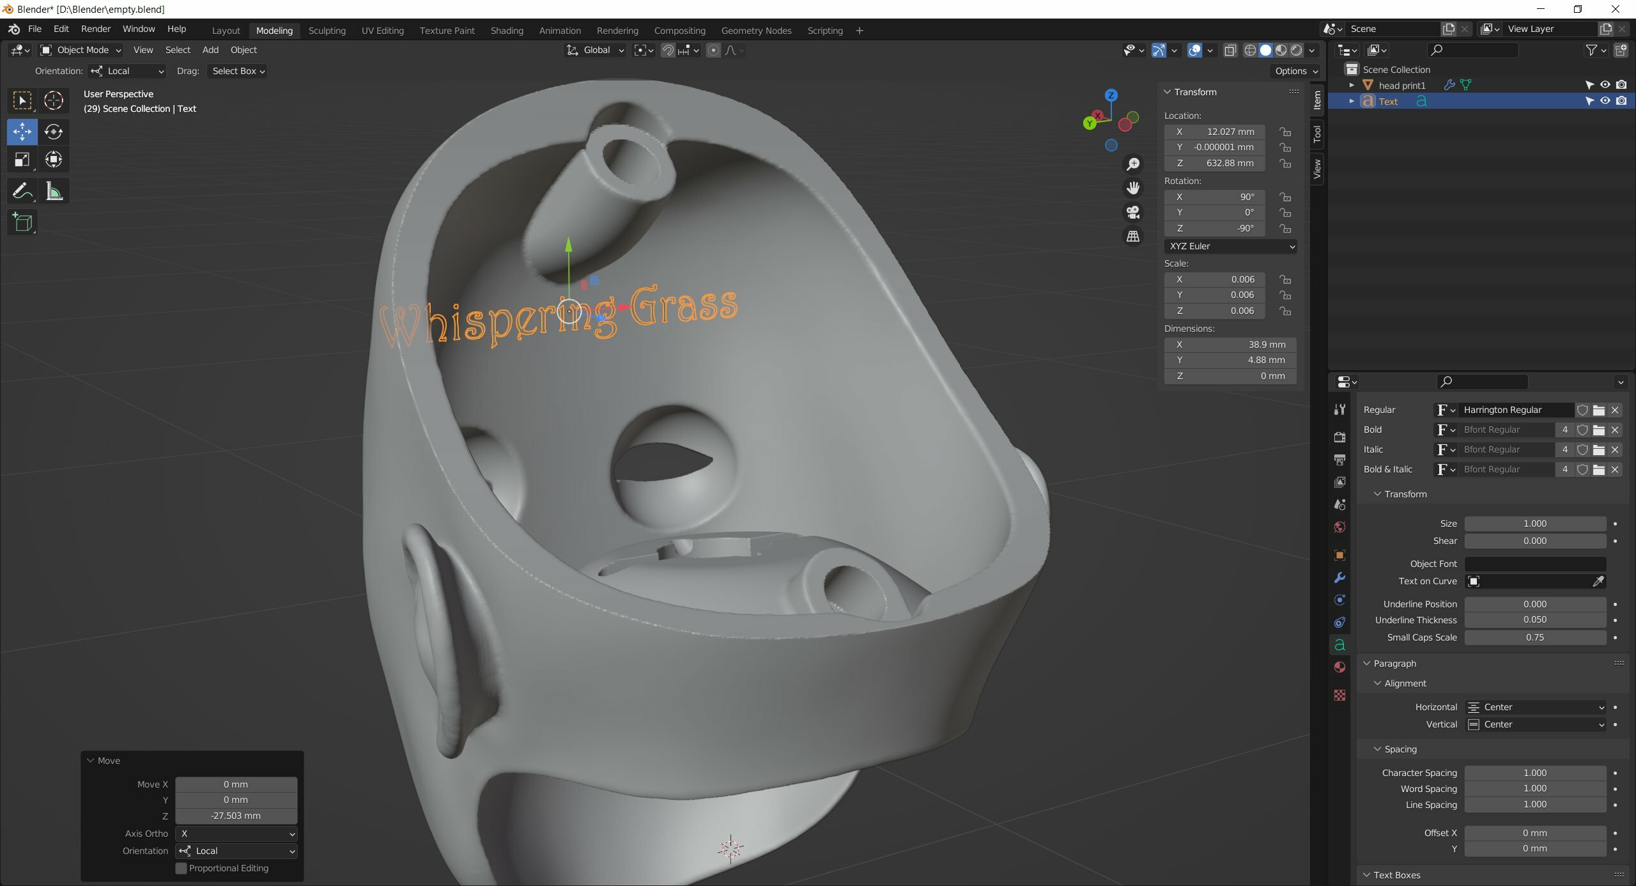Click the Text on Curve object field

tap(1536, 581)
